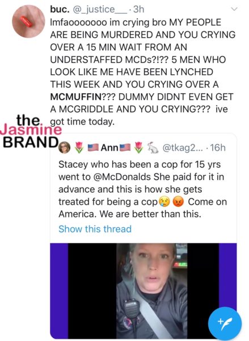249x341 pixels.
Task: Open quoted tweet text about Stacey
Action: [142, 189]
